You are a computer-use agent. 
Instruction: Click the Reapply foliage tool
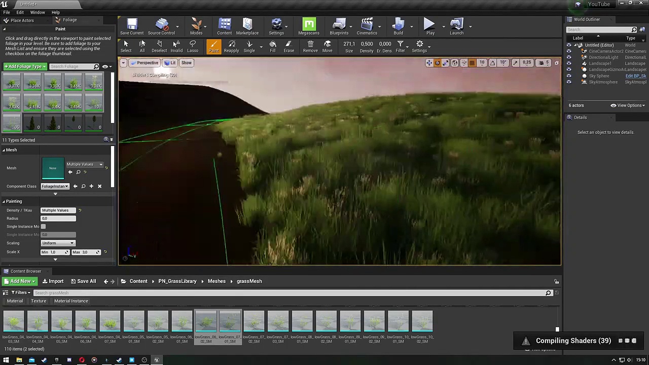pos(231,46)
